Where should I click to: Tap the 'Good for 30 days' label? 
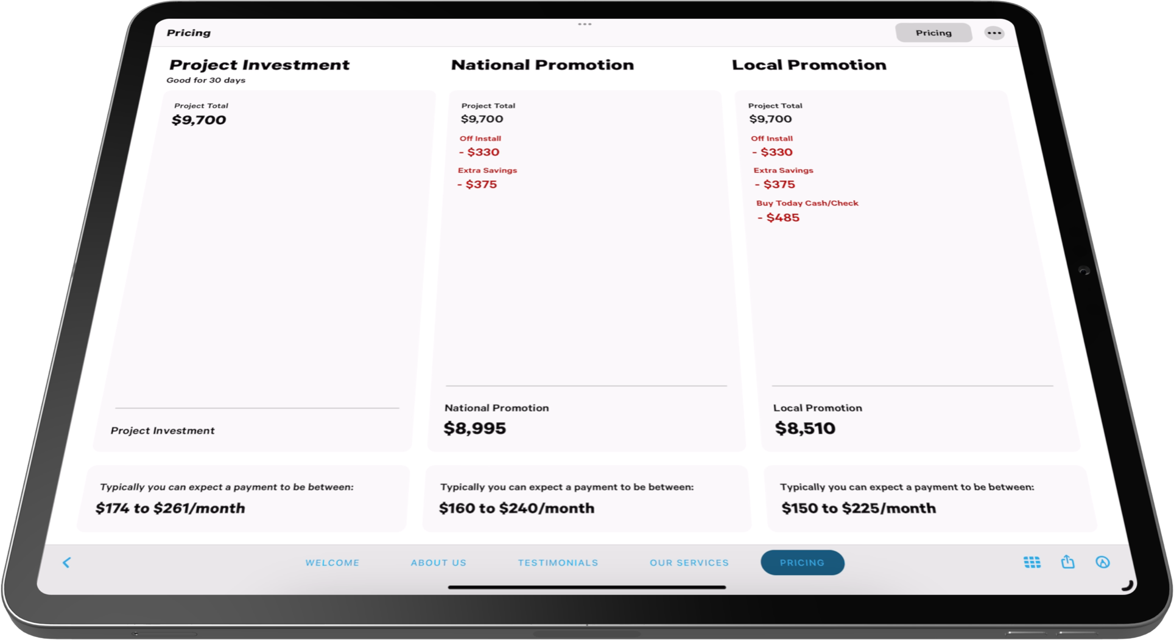(x=206, y=79)
